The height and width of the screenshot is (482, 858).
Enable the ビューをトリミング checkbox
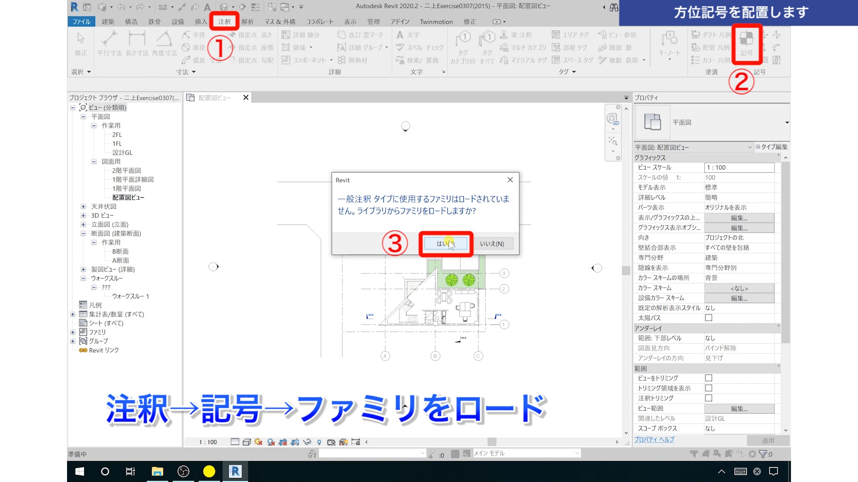[x=708, y=378]
